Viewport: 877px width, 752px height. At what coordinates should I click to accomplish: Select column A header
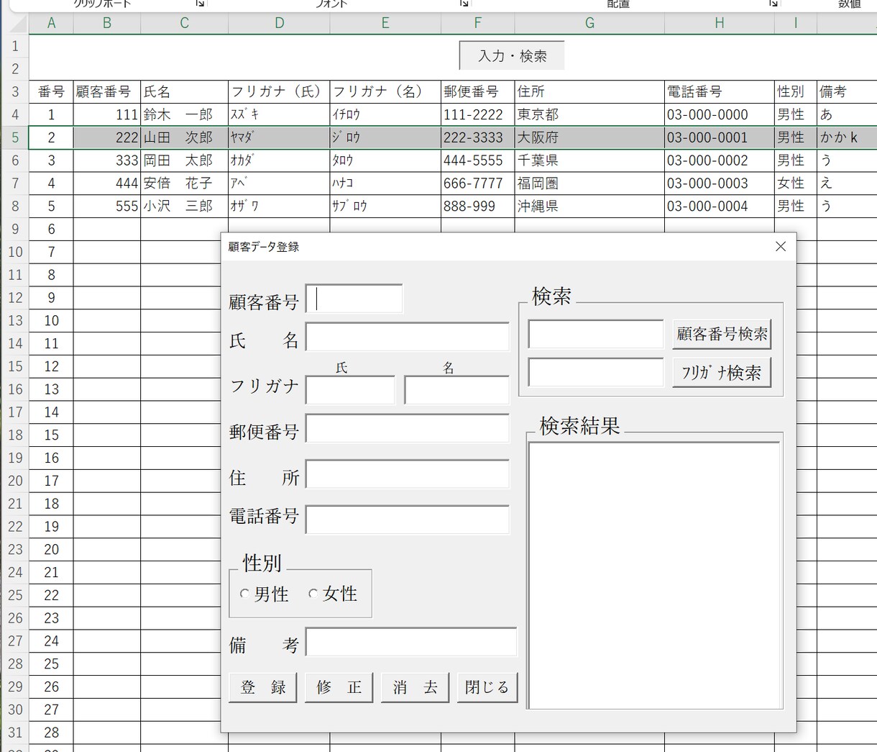point(51,23)
